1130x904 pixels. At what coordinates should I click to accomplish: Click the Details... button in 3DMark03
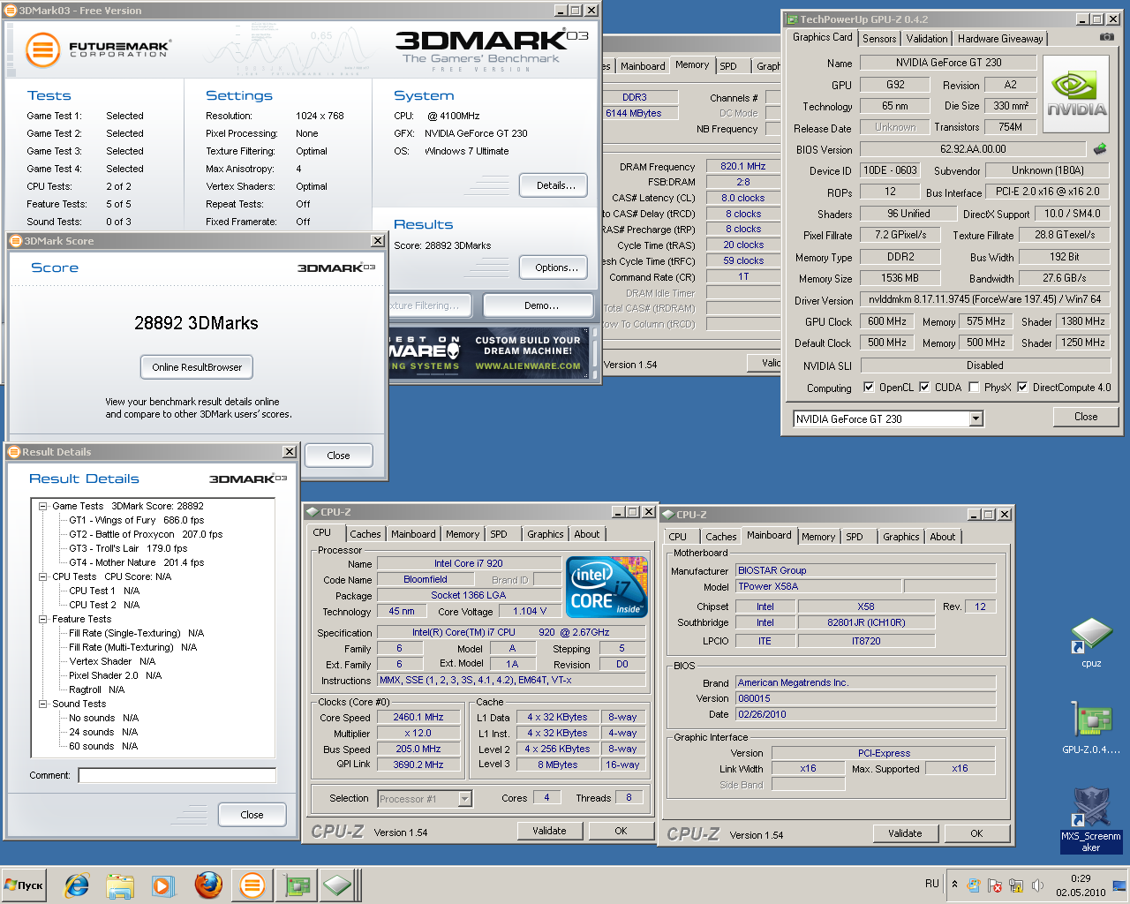pyautogui.click(x=555, y=185)
